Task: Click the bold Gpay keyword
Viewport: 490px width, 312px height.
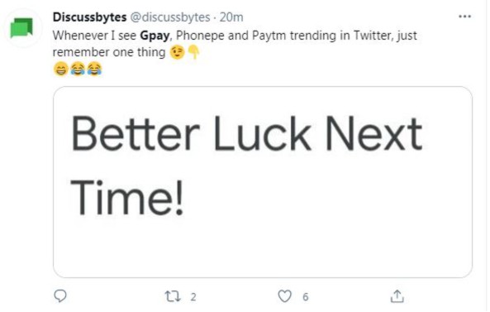Action: [155, 36]
